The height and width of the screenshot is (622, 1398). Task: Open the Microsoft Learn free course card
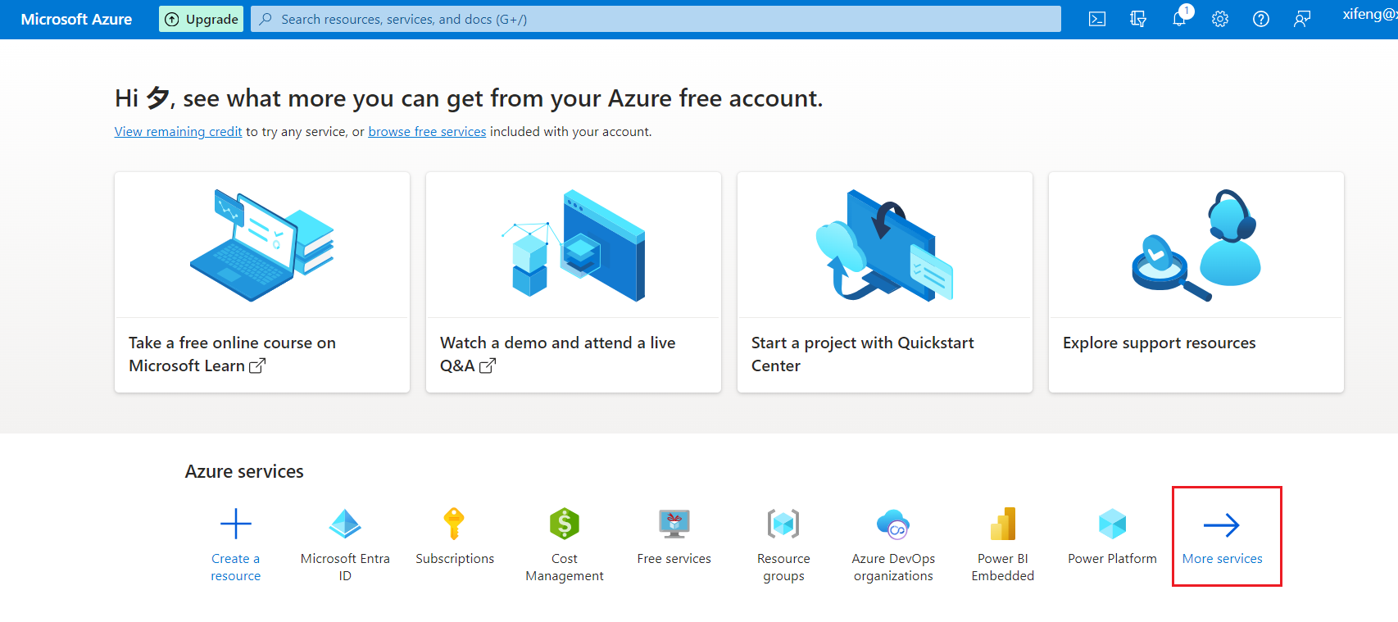pyautogui.click(x=262, y=282)
